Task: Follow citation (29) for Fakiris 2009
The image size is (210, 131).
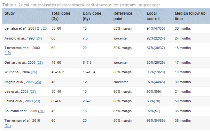Action: pyautogui.click(x=37, y=101)
